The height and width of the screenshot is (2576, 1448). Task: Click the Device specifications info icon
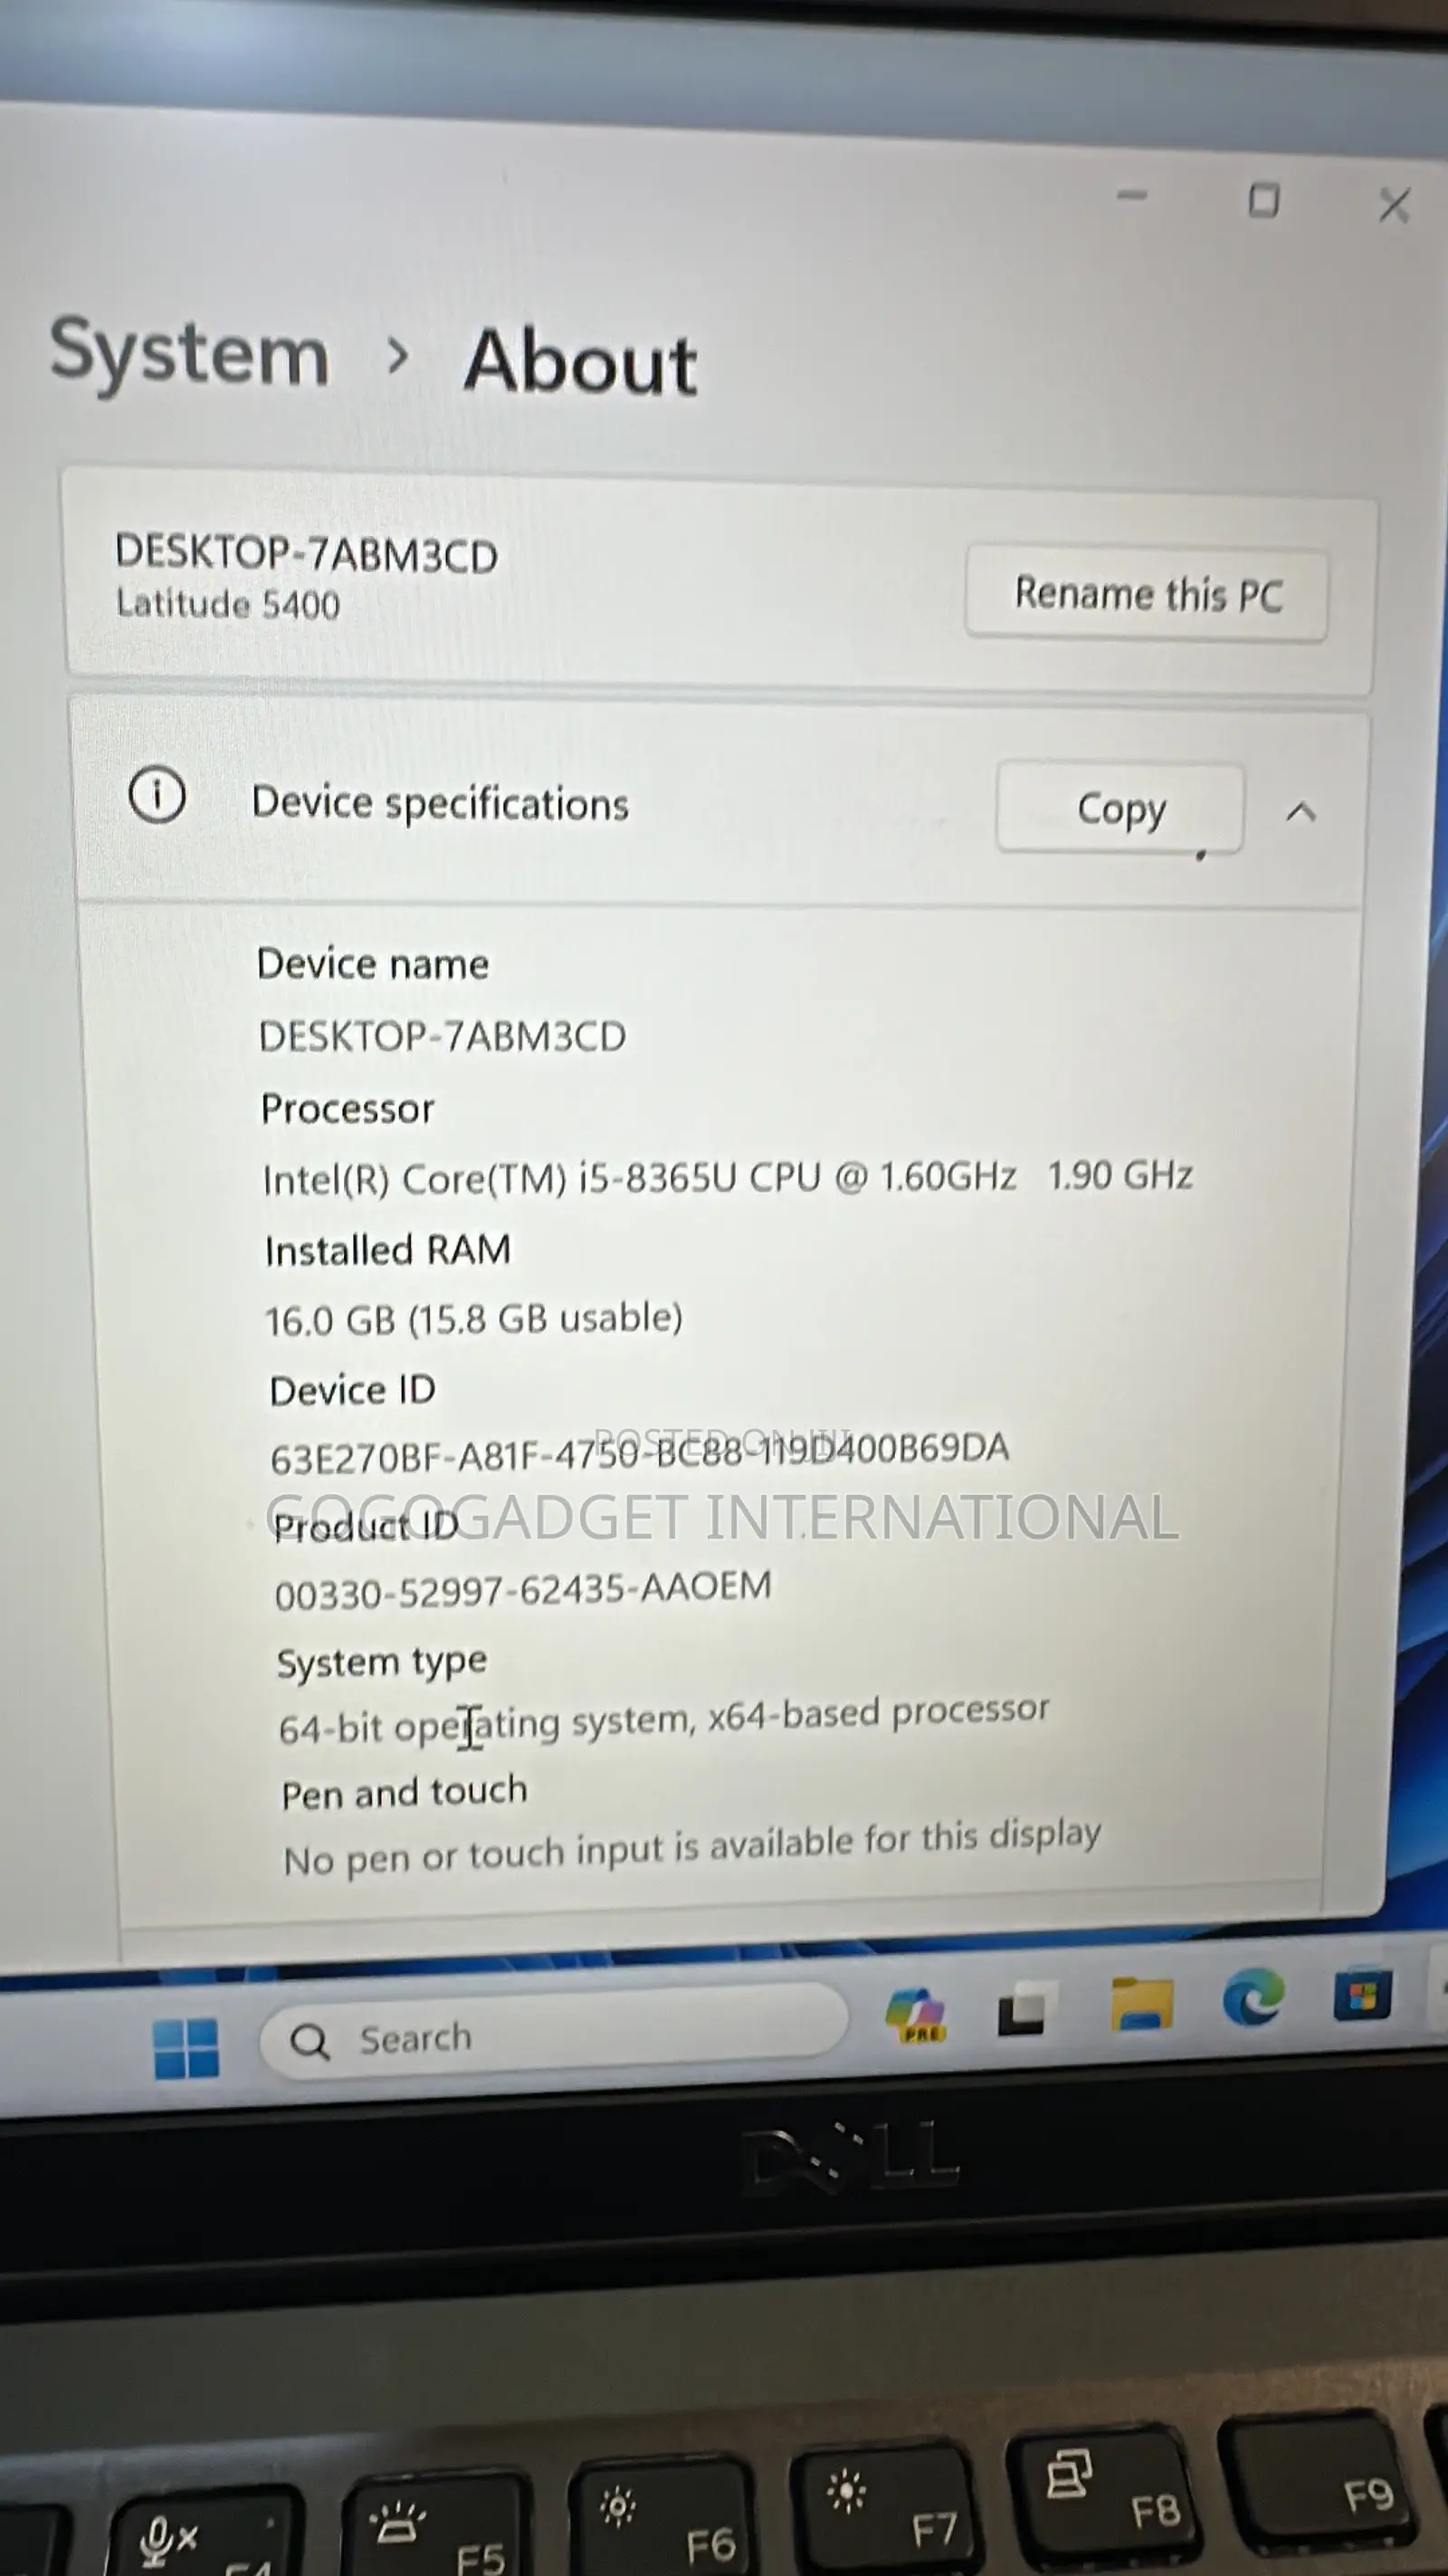[157, 795]
